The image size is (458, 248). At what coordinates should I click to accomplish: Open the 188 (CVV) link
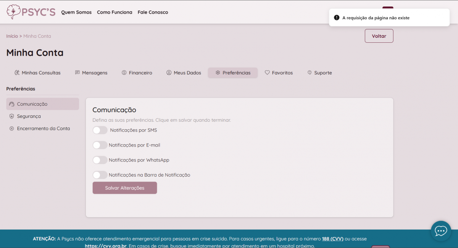pos(332,239)
